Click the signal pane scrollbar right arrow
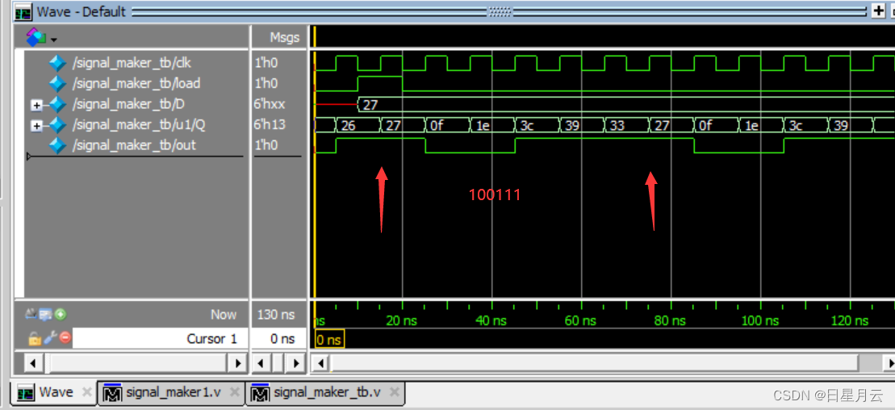Image resolution: width=895 pixels, height=410 pixels. tap(237, 362)
